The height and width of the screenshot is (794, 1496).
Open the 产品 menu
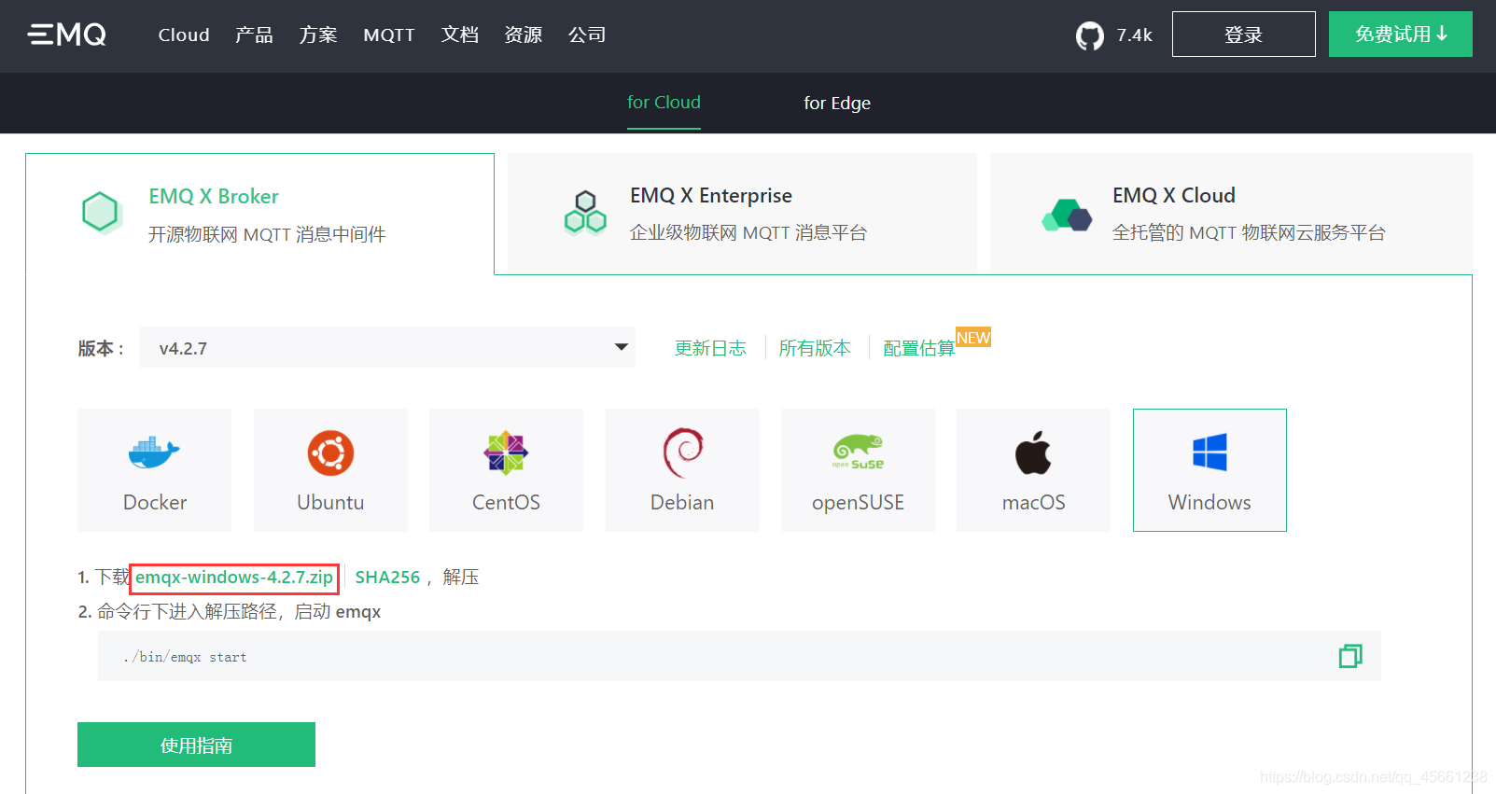click(254, 35)
